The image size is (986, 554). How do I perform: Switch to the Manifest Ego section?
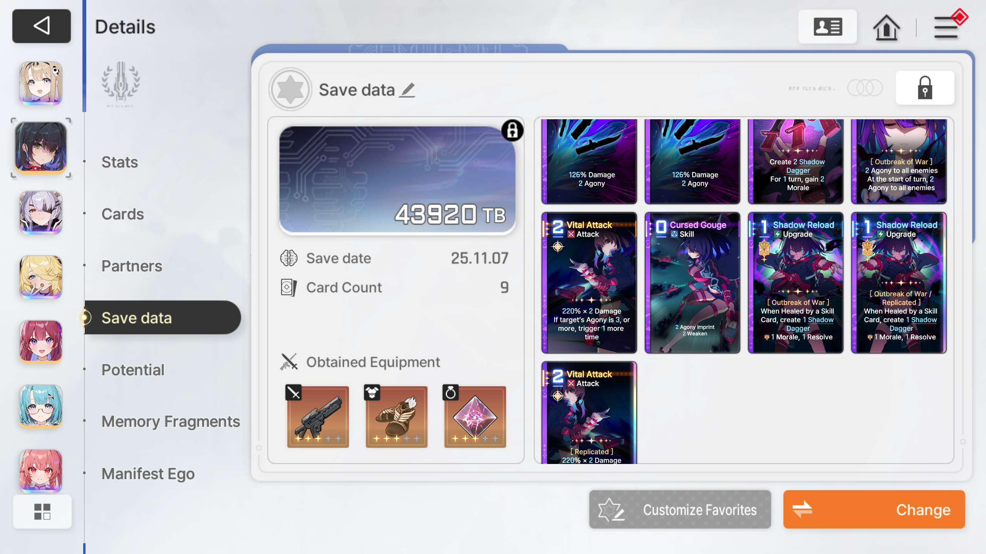coord(148,474)
